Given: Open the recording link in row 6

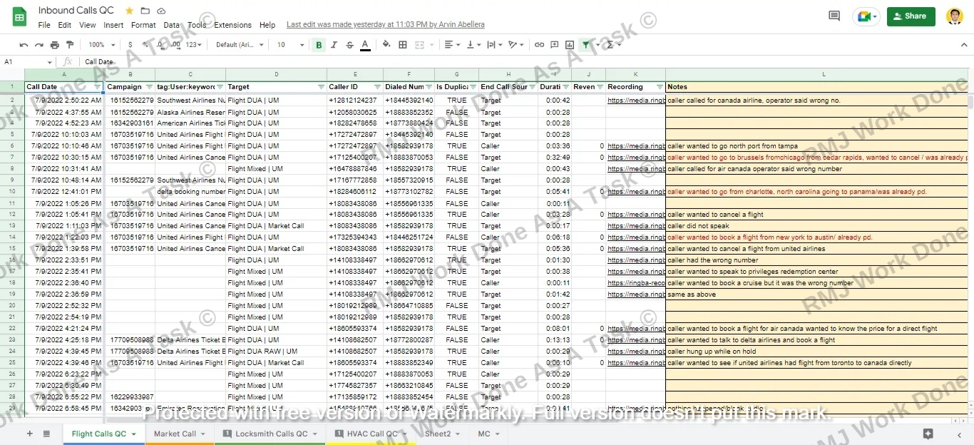Looking at the screenshot, I should pyautogui.click(x=635, y=146).
